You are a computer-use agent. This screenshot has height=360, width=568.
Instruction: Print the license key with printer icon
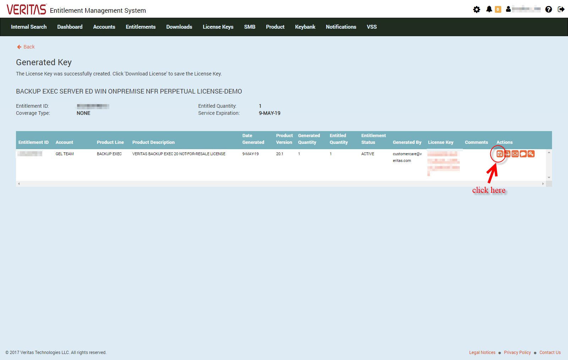507,154
